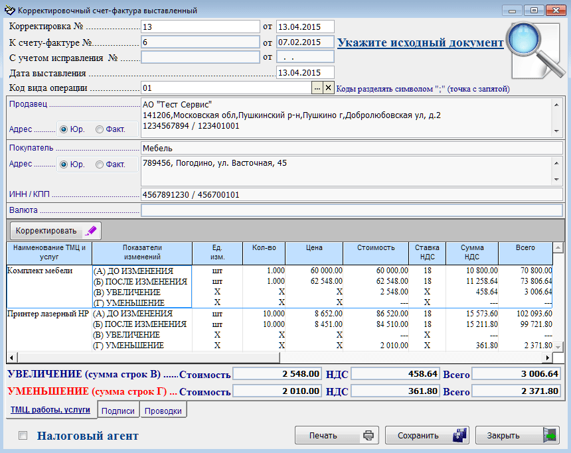Select the Комплект мебели row name

40,271
